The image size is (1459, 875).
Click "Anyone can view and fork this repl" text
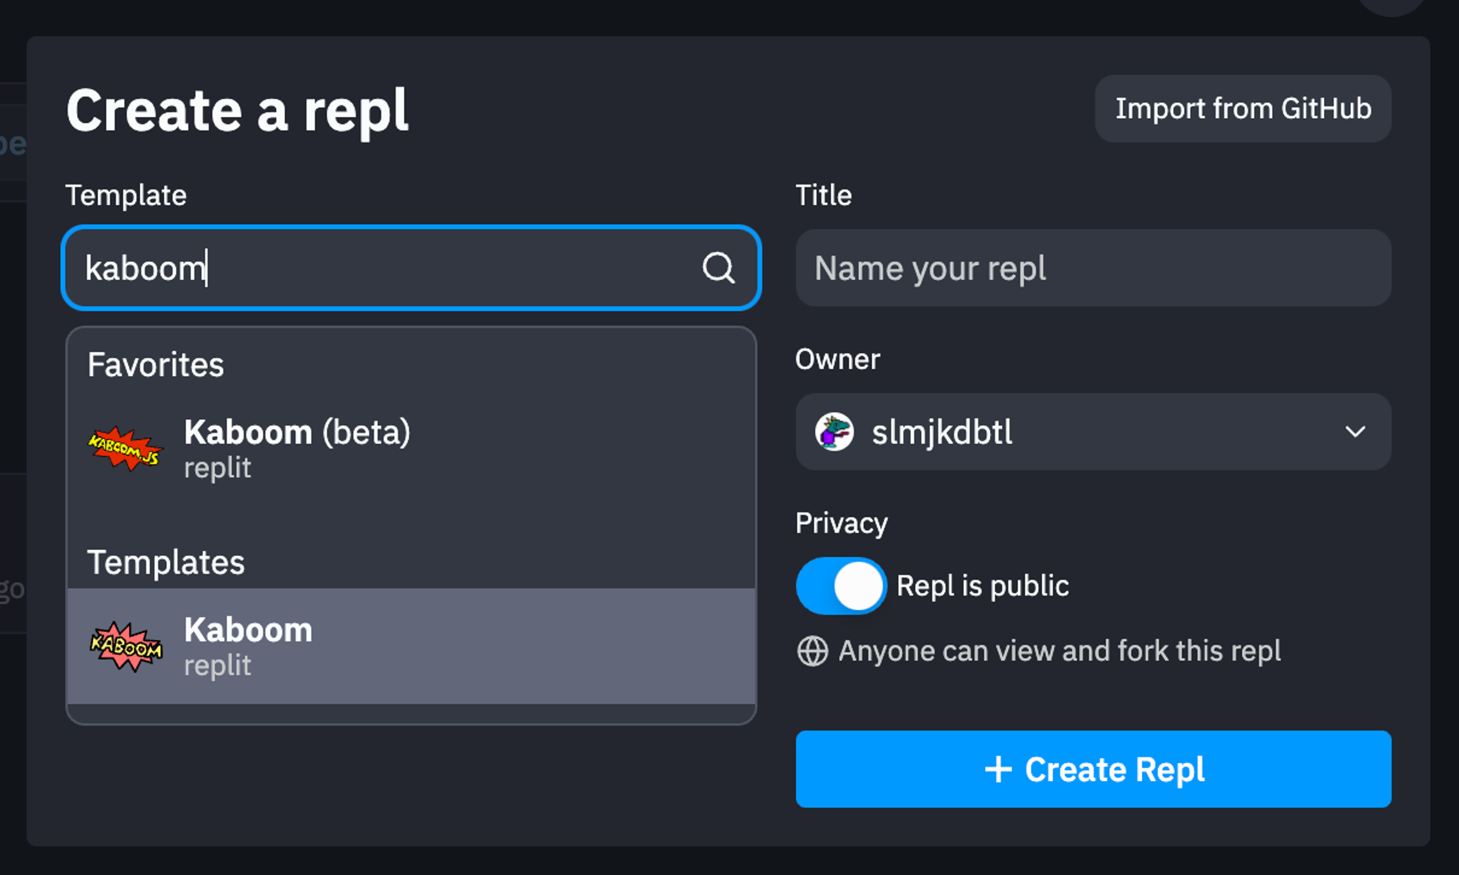click(x=1059, y=652)
